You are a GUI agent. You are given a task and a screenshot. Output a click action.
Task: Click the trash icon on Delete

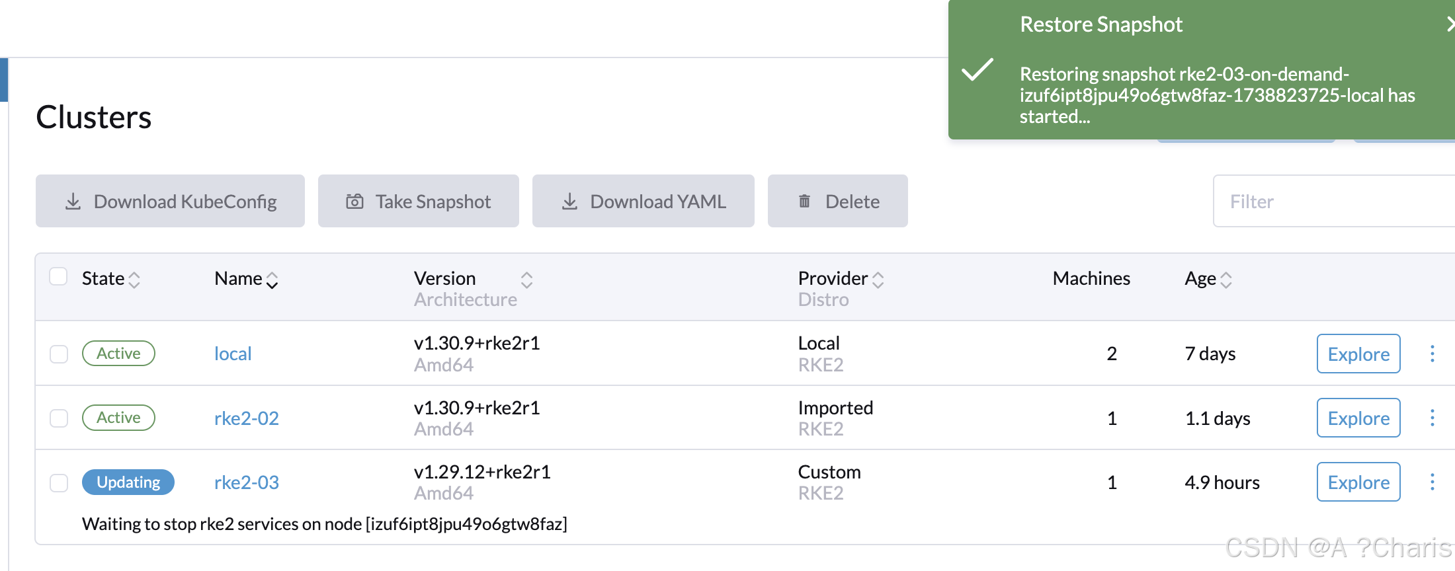tap(804, 201)
